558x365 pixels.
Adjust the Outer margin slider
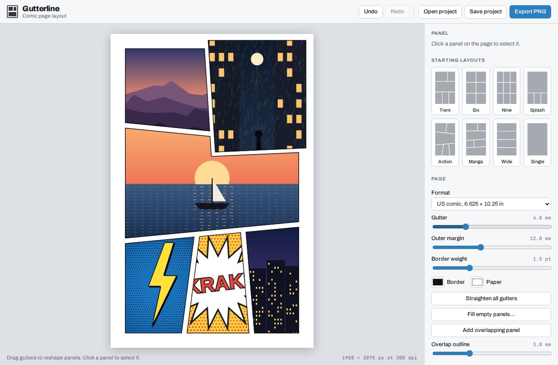tap(491, 247)
